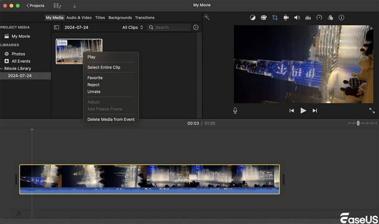Choose Select Entire Clip from context menu
The height and width of the screenshot is (224, 379).
(104, 67)
